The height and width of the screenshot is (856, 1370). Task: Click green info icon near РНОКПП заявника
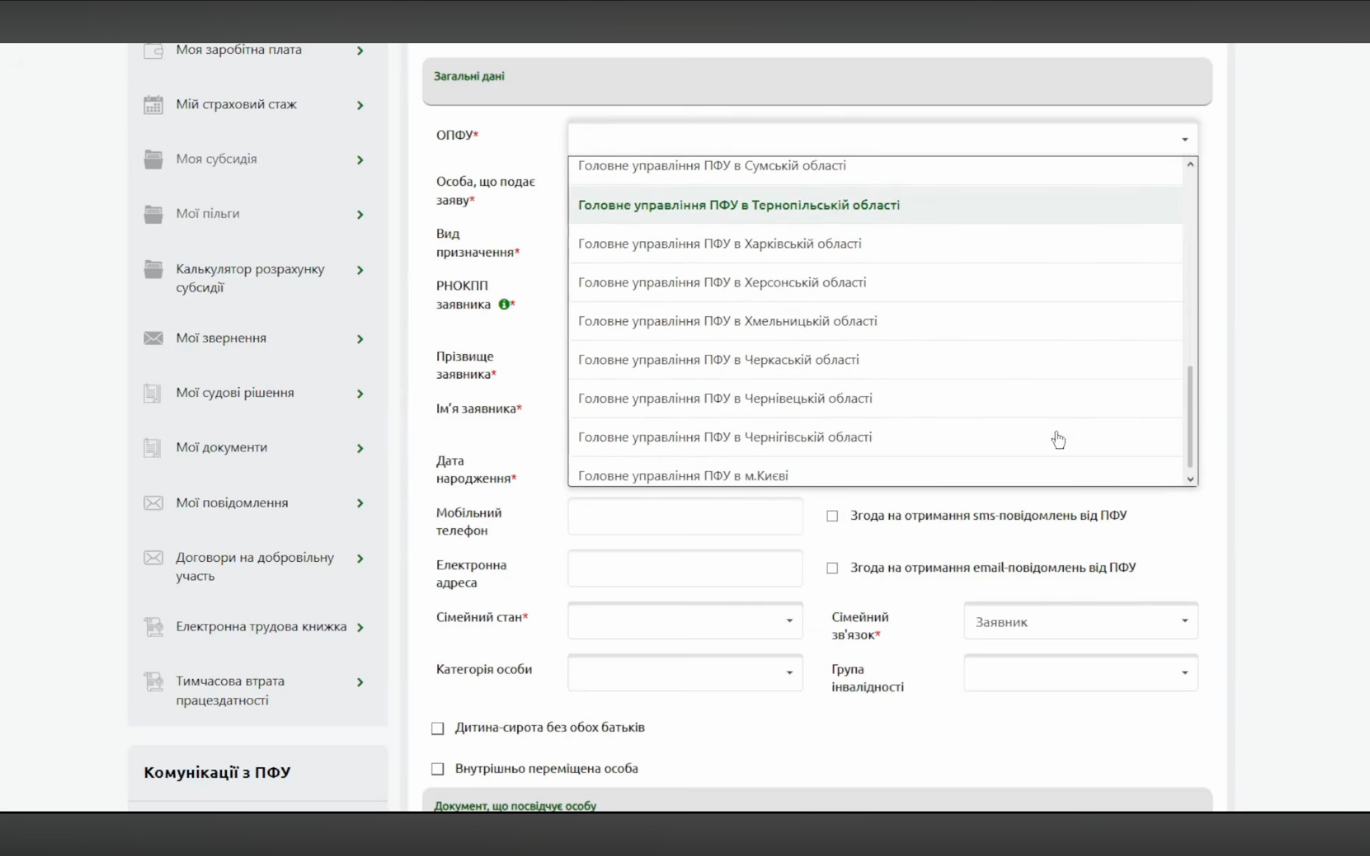(504, 304)
